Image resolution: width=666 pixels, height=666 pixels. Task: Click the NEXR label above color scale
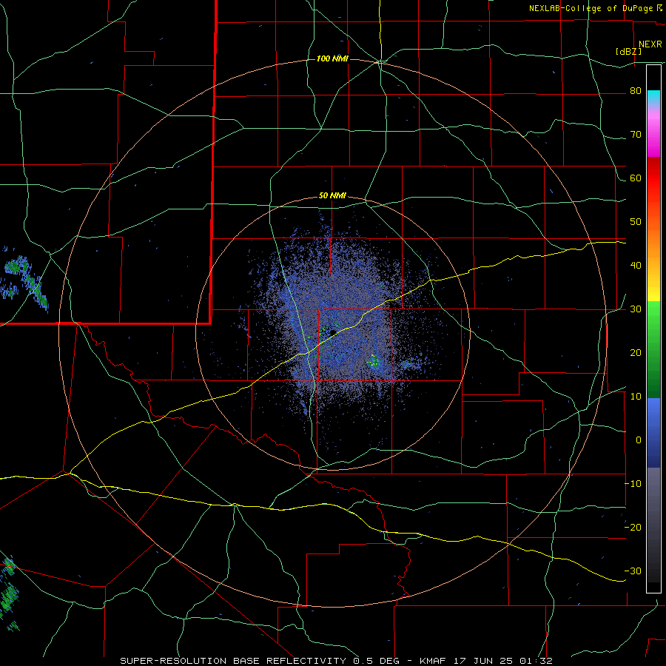coord(650,44)
